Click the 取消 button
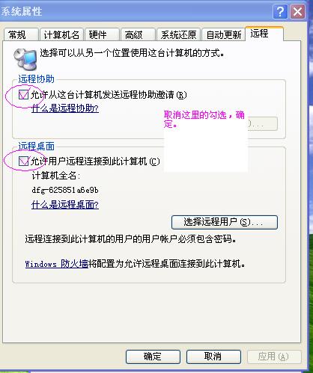The height and width of the screenshot is (373, 313). coord(213,357)
